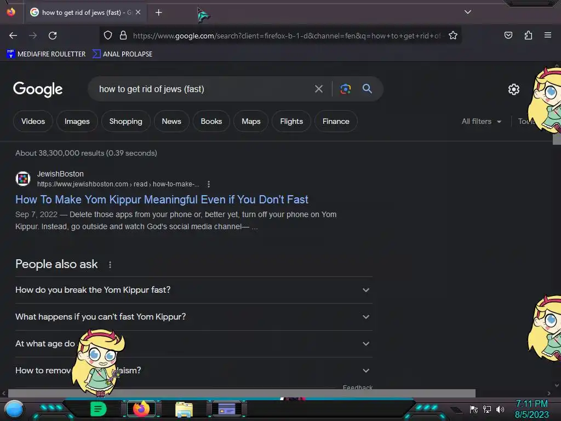Click the vertical scrollbar thumb
561x421 pixels.
coord(557,139)
